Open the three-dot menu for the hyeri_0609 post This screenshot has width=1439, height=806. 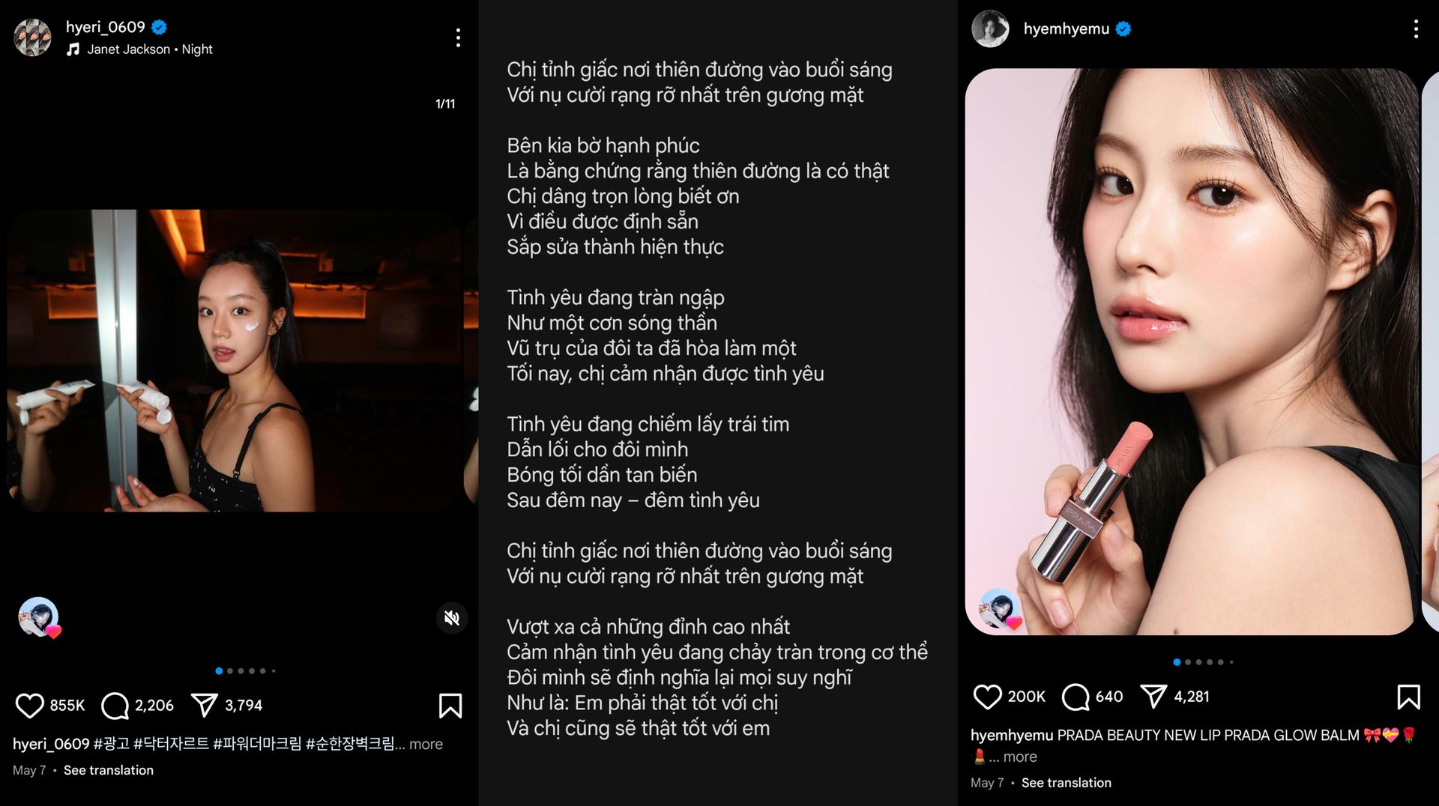tap(458, 38)
